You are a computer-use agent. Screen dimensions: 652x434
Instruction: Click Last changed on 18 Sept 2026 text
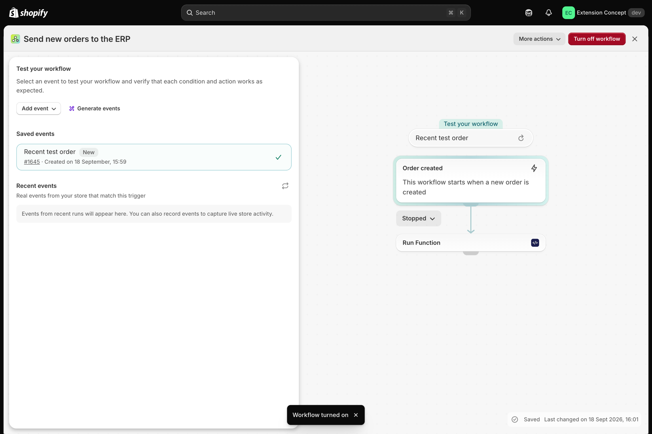tap(591, 419)
